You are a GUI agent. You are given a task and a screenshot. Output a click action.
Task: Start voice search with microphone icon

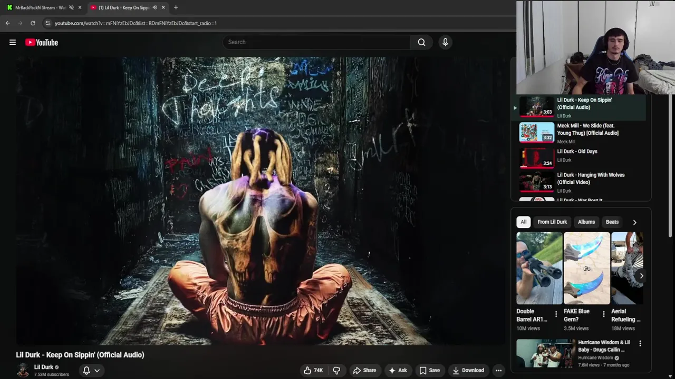click(x=445, y=42)
